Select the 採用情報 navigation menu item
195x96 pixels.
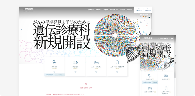point(129,10)
